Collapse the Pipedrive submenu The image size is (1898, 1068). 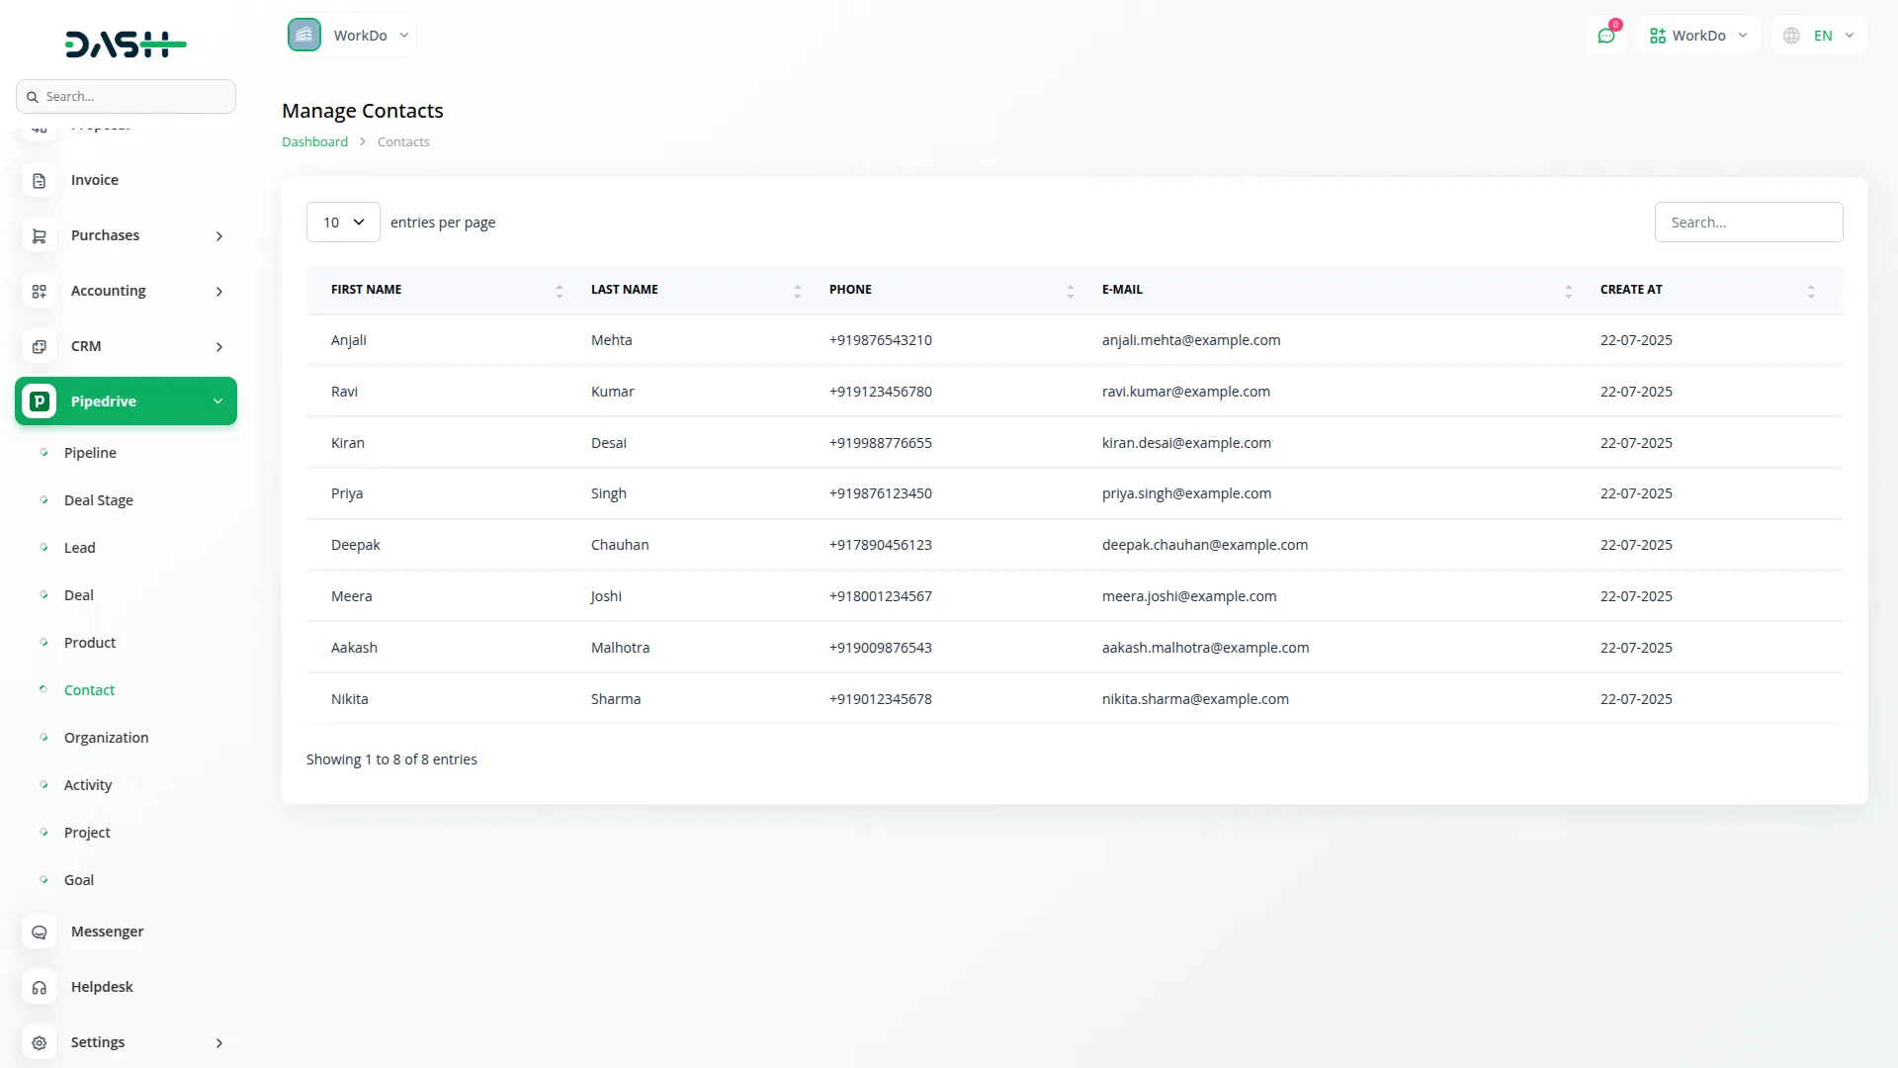pos(218,401)
